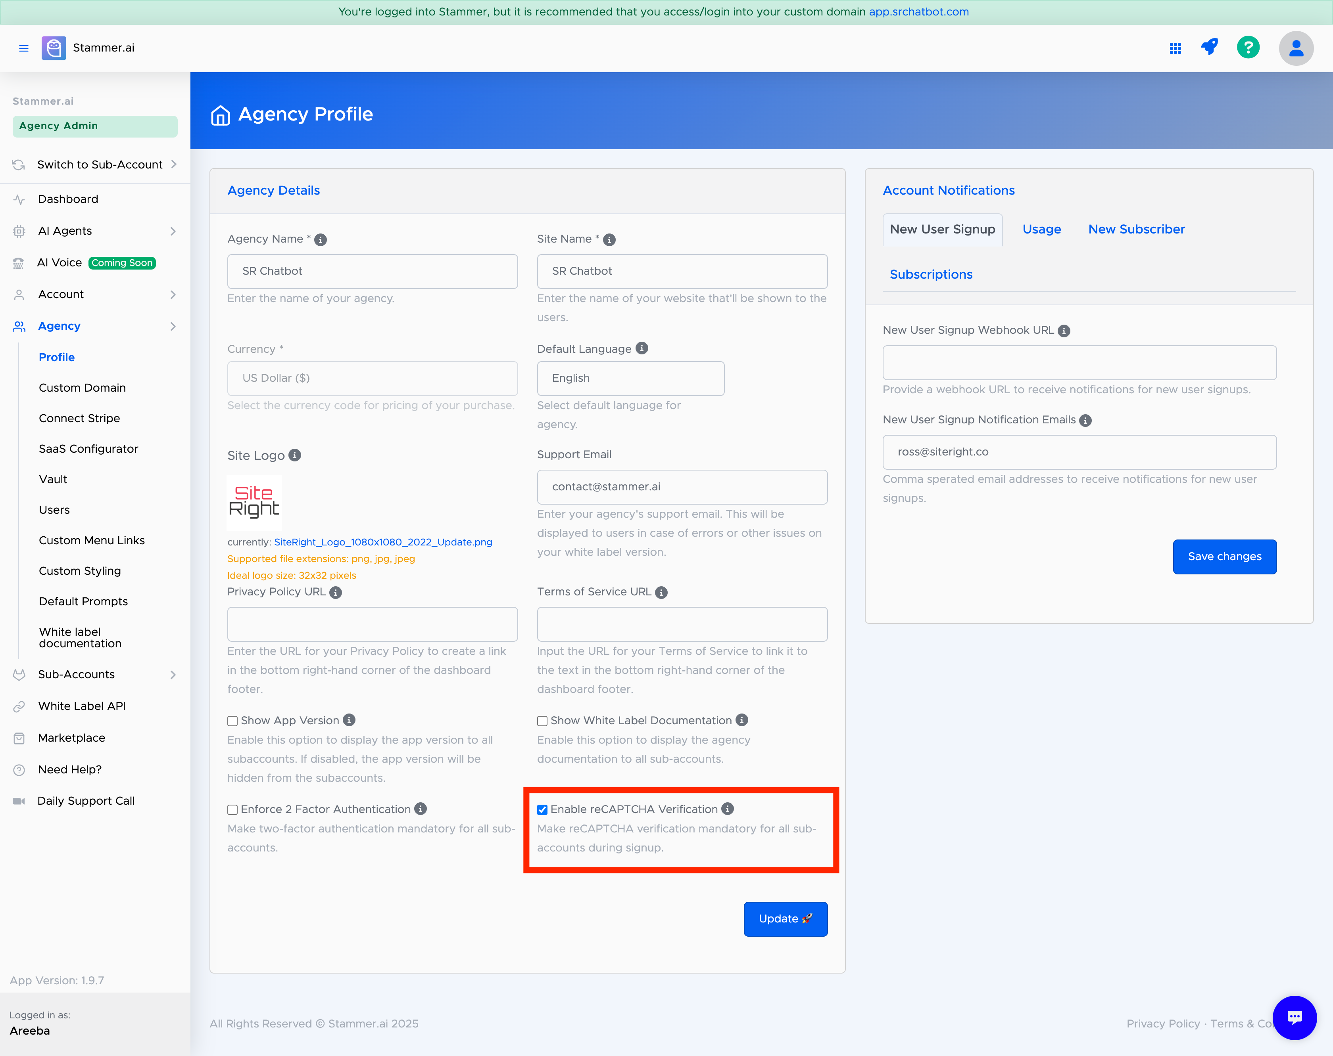Click the rocket icon in header
The image size is (1333, 1056).
pyautogui.click(x=1209, y=47)
